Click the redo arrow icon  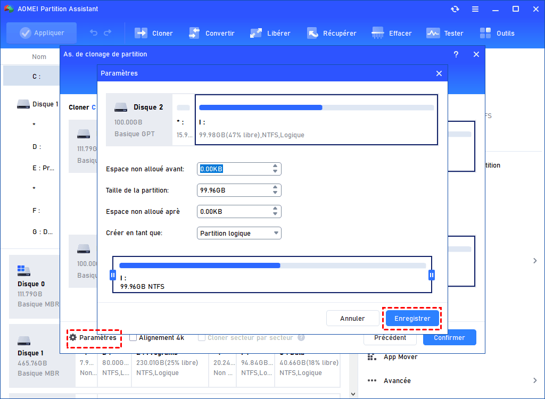point(108,32)
